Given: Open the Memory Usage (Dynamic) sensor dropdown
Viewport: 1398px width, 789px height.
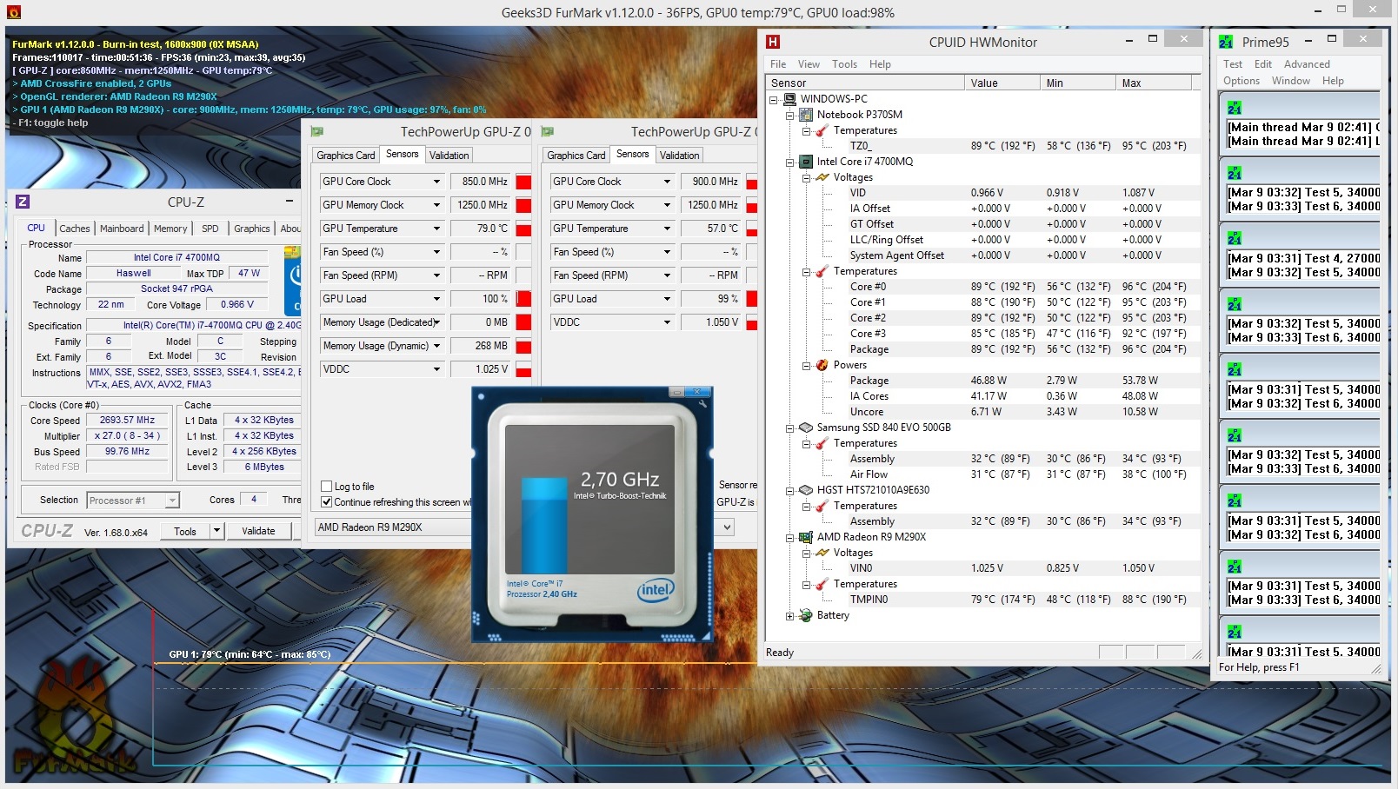Looking at the screenshot, I should click(x=437, y=346).
